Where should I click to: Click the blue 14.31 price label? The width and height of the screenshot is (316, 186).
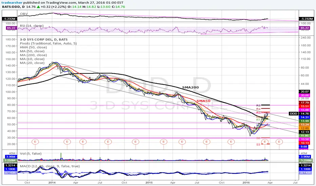[304, 117]
